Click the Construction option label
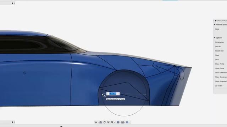 pos(220,42)
